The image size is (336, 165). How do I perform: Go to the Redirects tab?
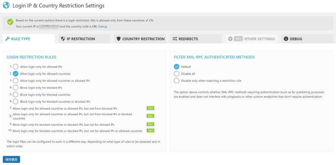tap(188, 39)
